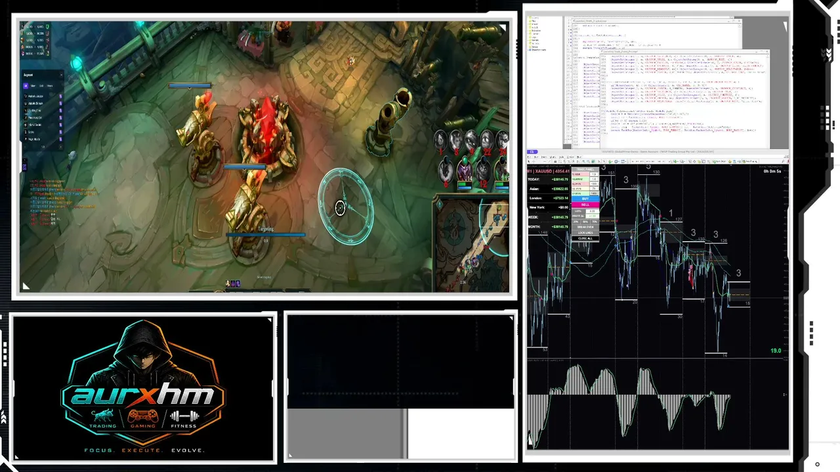Viewport: 840px width, 472px height.
Task: Click champion portrait with respawn timer 22
Action: (x=487, y=140)
